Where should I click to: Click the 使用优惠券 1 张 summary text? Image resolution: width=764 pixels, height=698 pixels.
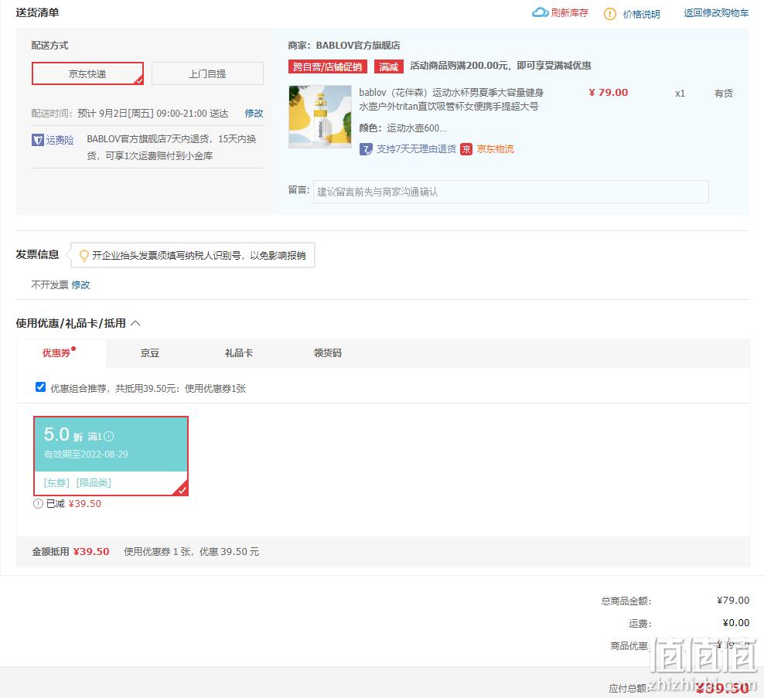(192, 552)
